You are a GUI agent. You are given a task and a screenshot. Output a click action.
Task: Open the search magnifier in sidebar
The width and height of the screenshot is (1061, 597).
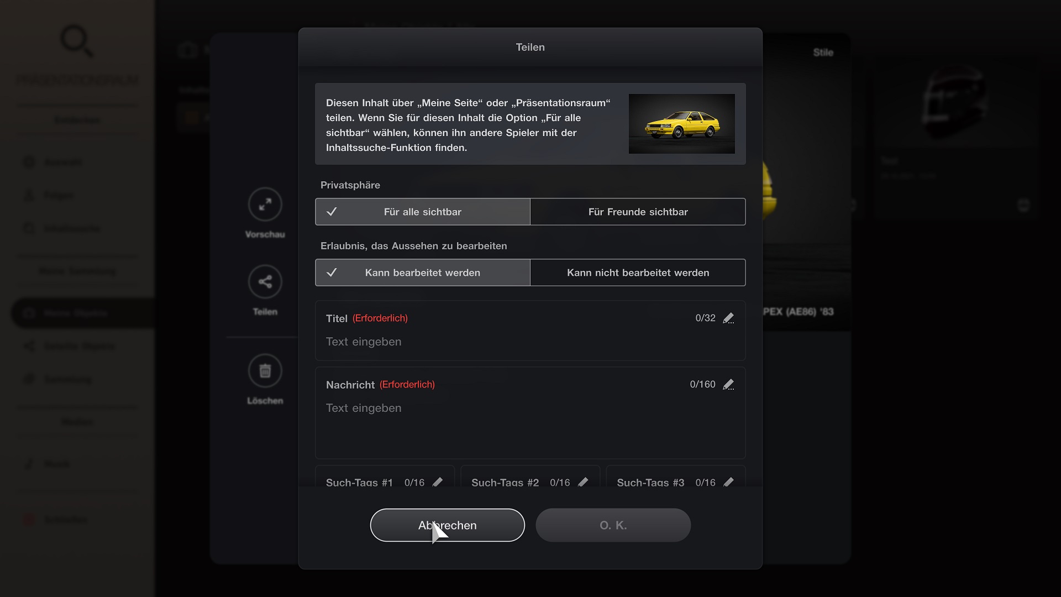[x=77, y=41]
